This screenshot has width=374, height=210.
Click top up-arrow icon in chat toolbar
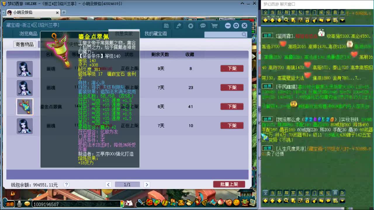(272, 20)
